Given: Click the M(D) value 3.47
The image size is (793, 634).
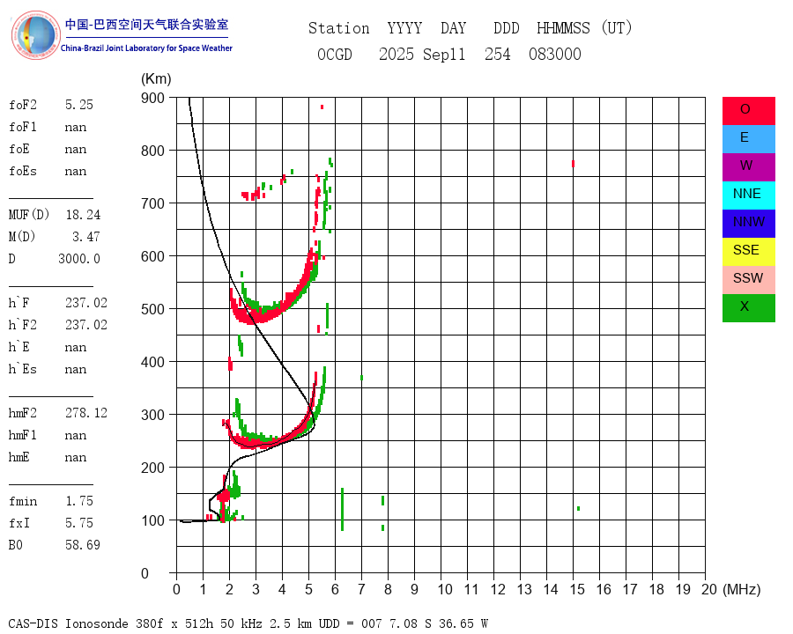Looking at the screenshot, I should click(86, 237).
